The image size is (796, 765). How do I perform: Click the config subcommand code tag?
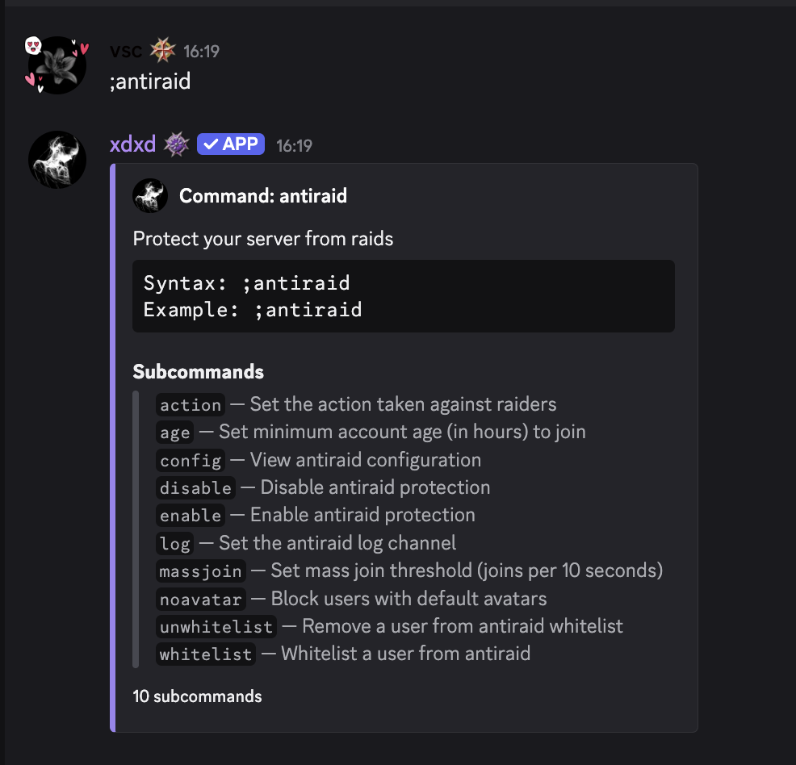pyautogui.click(x=191, y=461)
